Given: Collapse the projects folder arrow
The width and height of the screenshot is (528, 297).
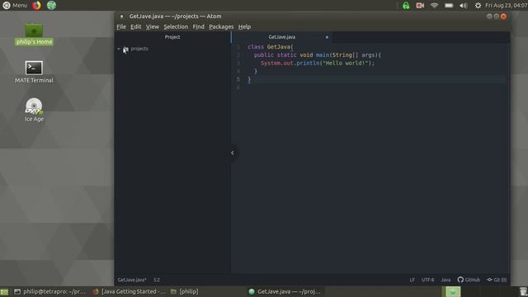Looking at the screenshot, I should [x=119, y=49].
